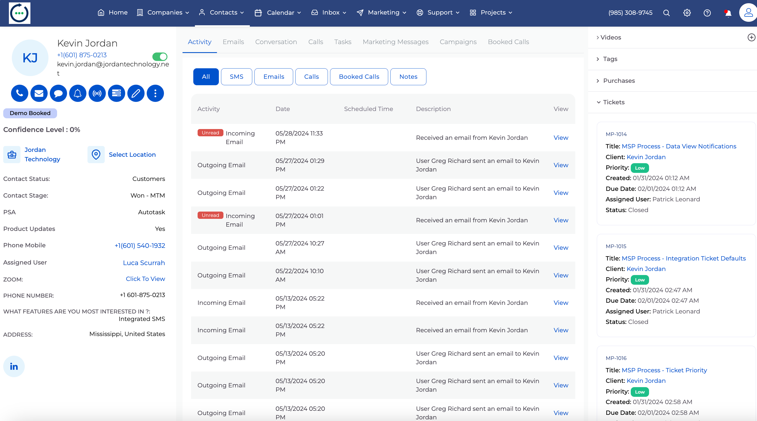Switch to the Campaigns tab

458,42
